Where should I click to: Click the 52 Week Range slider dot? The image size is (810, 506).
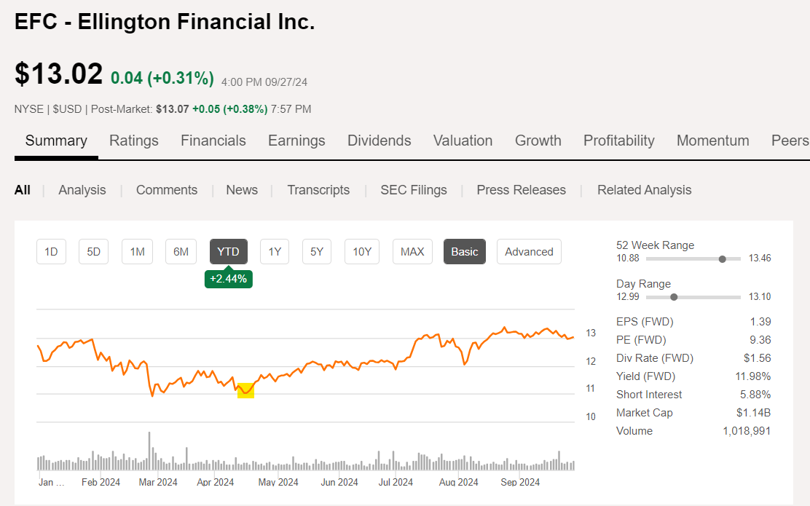click(723, 258)
